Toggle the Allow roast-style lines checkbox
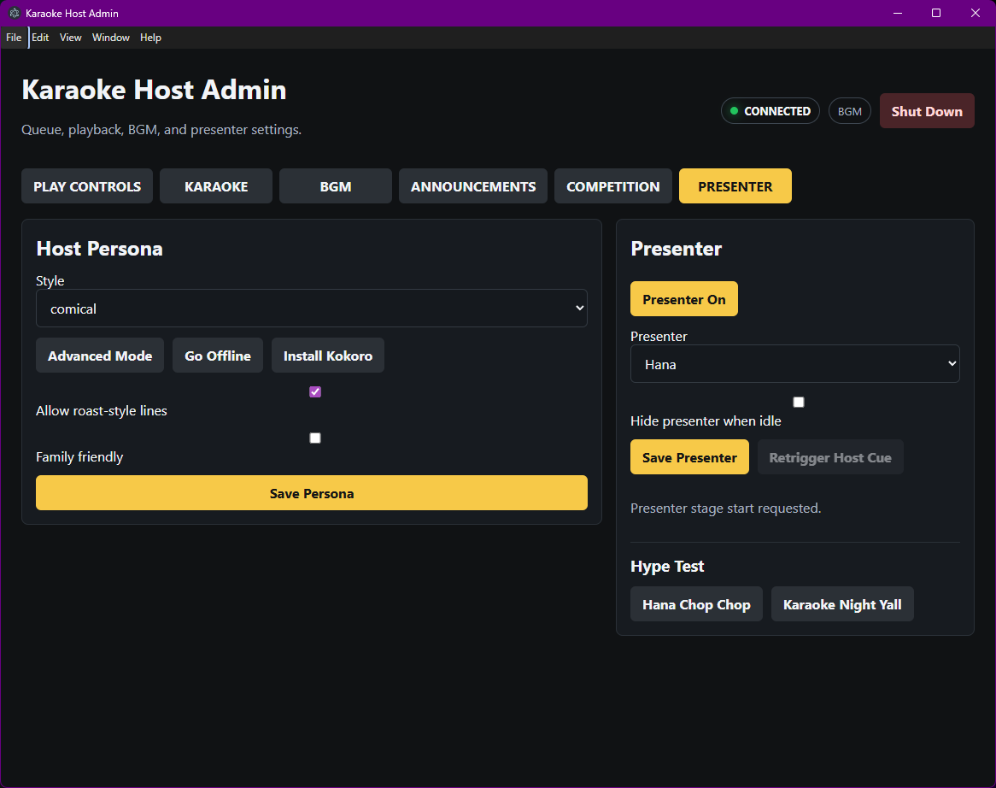Viewport: 996px width, 788px height. [x=315, y=391]
